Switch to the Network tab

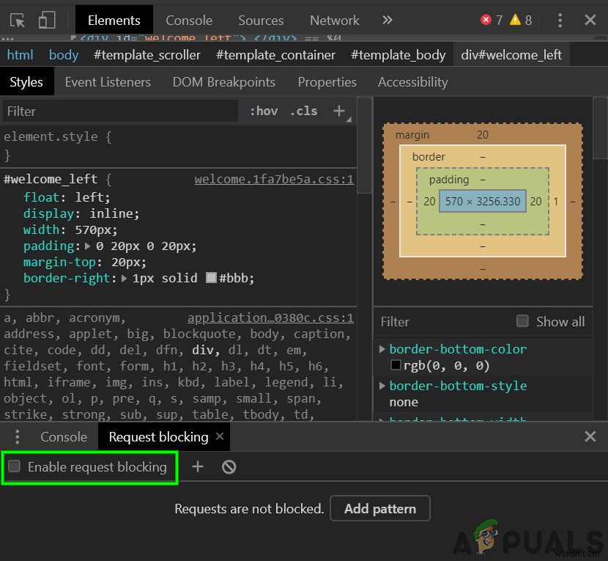point(334,20)
